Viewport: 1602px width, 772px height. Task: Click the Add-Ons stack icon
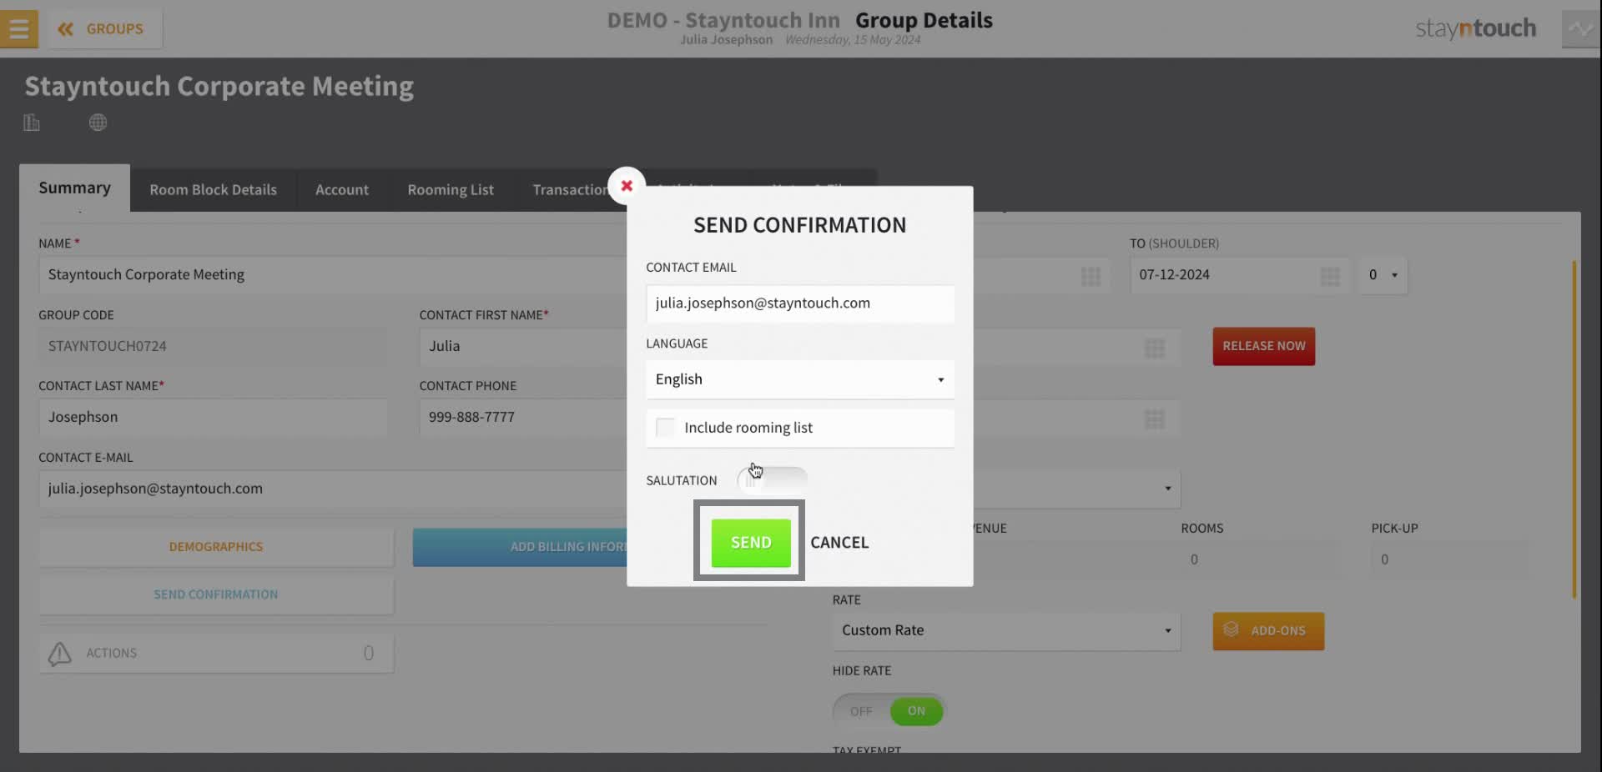pyautogui.click(x=1231, y=629)
